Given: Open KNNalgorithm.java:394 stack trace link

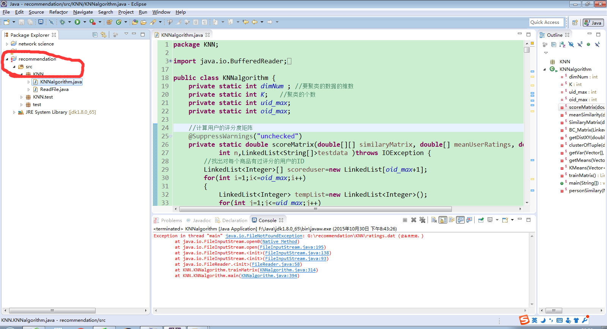Looking at the screenshot, I should [x=269, y=276].
